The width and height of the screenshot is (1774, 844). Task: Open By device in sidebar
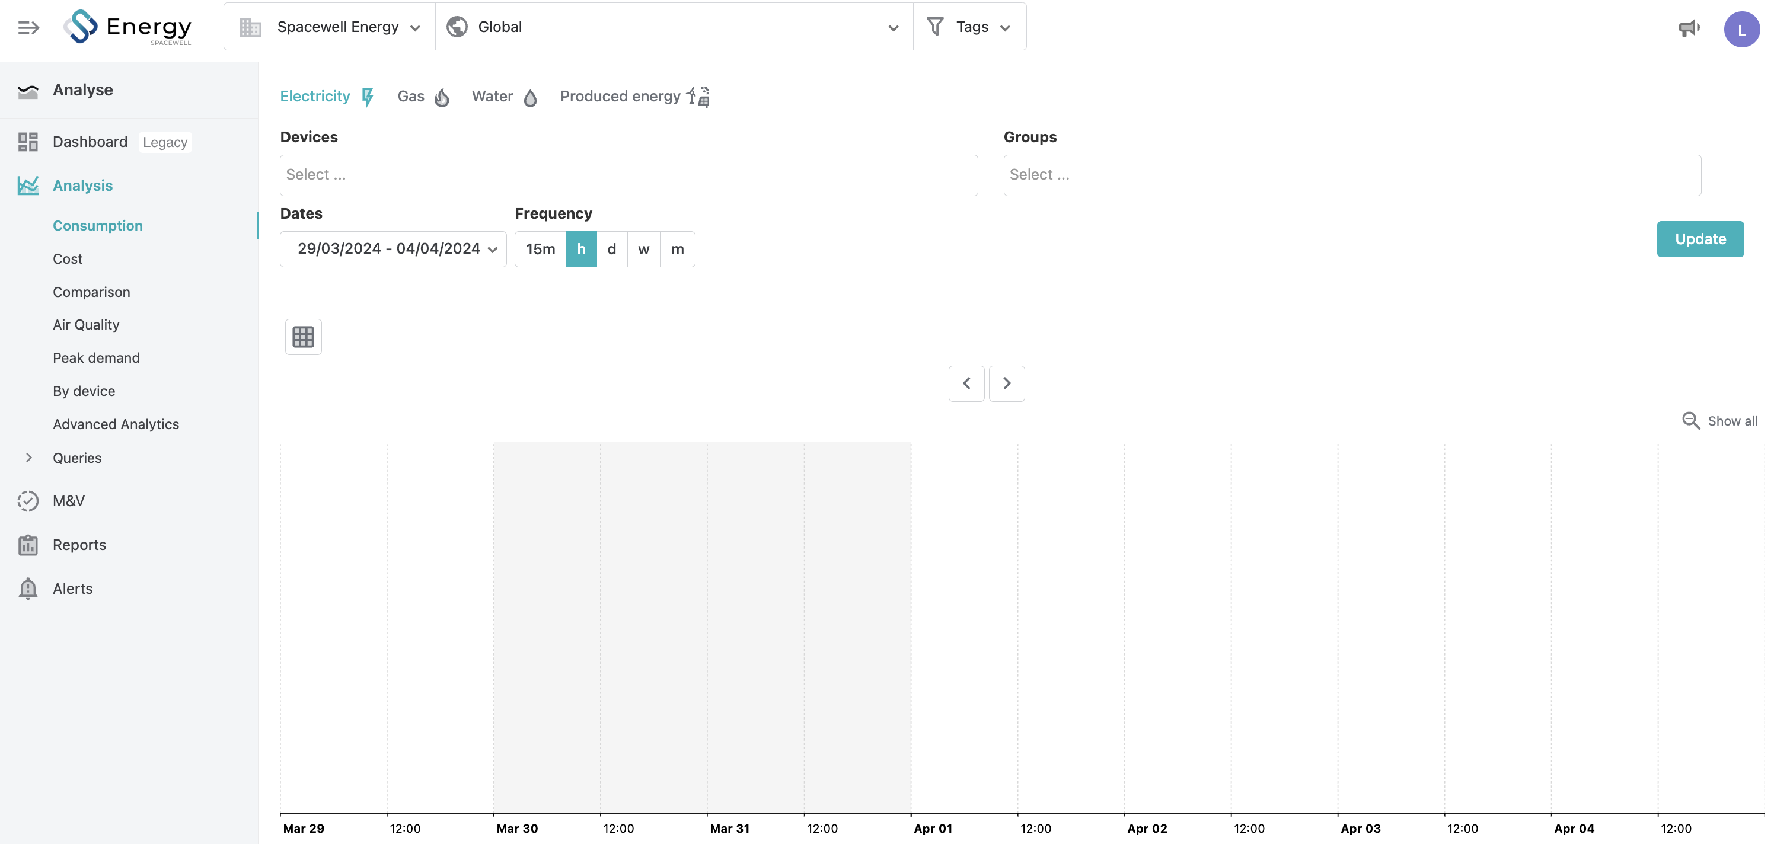pos(84,391)
